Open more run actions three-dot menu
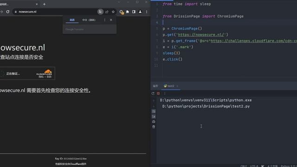The height and width of the screenshot is (167, 297). pos(165,93)
